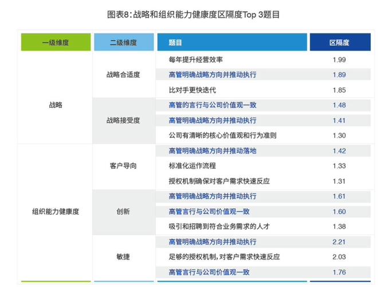Click the 图表8 chart title text
The width and height of the screenshot is (388, 287).
[194, 14]
